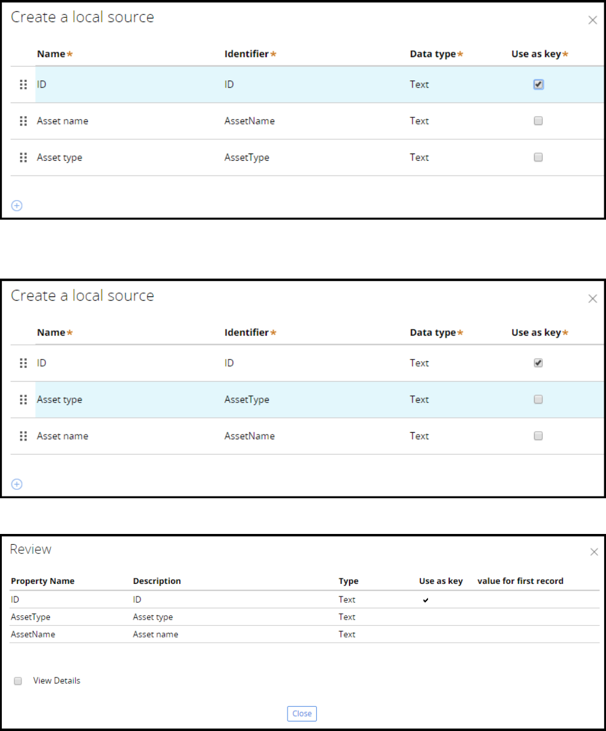Click the add row plus icon in the middle dialog
This screenshot has height=731, width=606.
(17, 484)
